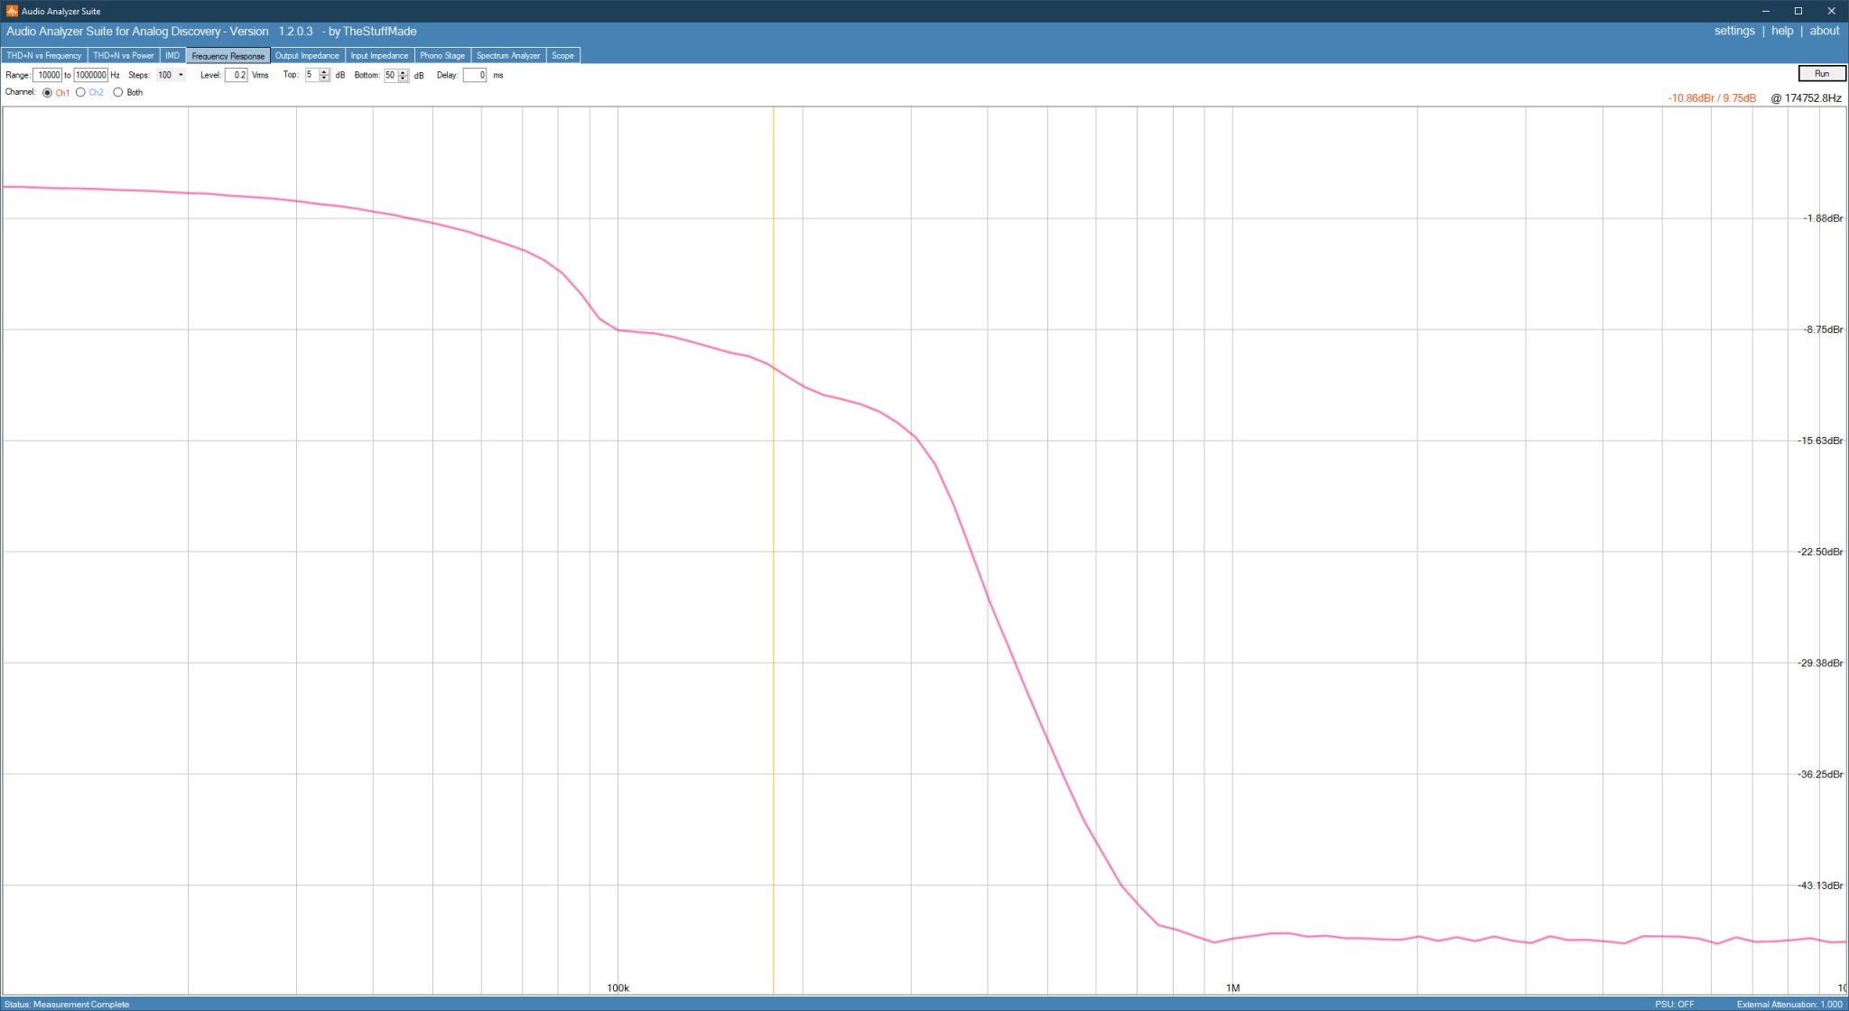Viewport: 1849px width, 1011px height.
Task: Click the Run button
Action: [1821, 74]
